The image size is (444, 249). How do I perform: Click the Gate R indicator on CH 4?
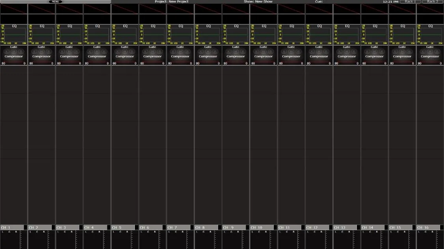[x=104, y=52]
